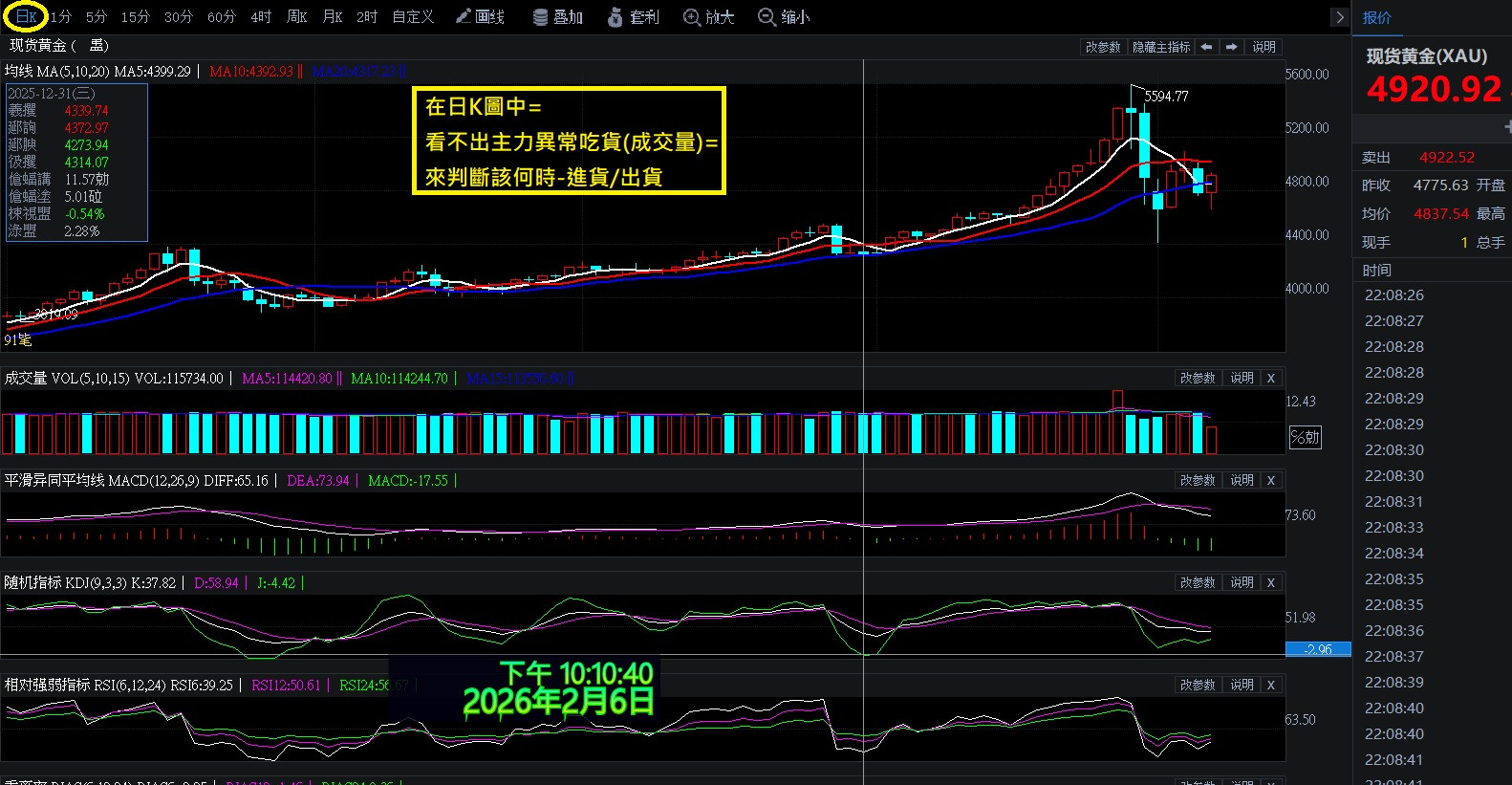Screen dimensions: 1512x785
Task: Select the 30分 timeframe
Action: (178, 16)
